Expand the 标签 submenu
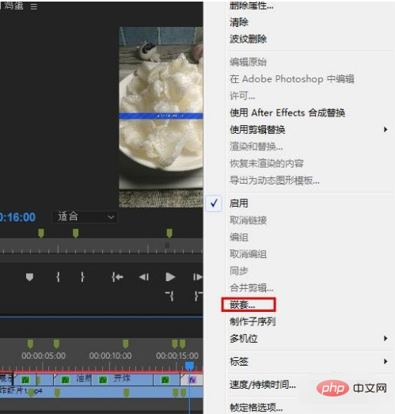Image resolution: width=395 pixels, height=414 pixels. [309, 362]
